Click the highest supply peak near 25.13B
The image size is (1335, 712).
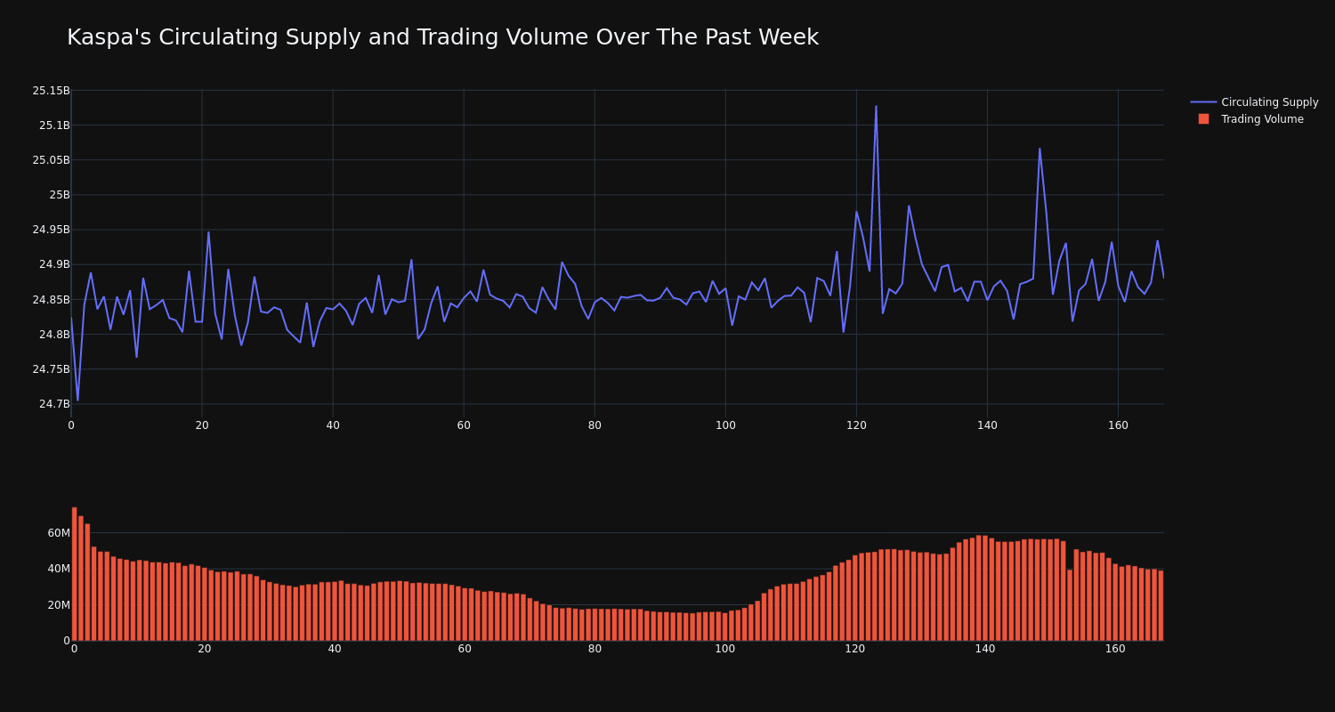(x=876, y=107)
